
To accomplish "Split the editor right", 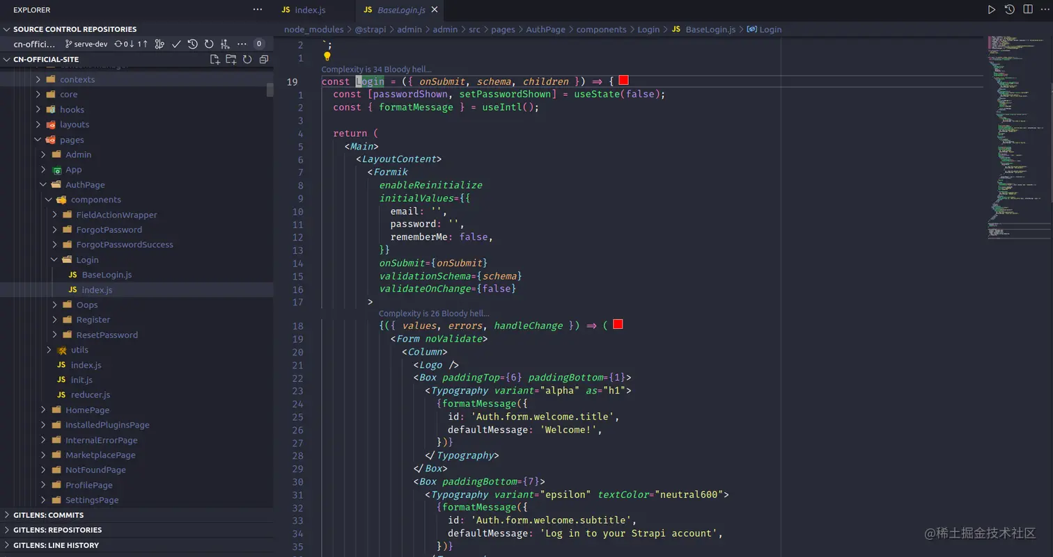I will point(1028,10).
